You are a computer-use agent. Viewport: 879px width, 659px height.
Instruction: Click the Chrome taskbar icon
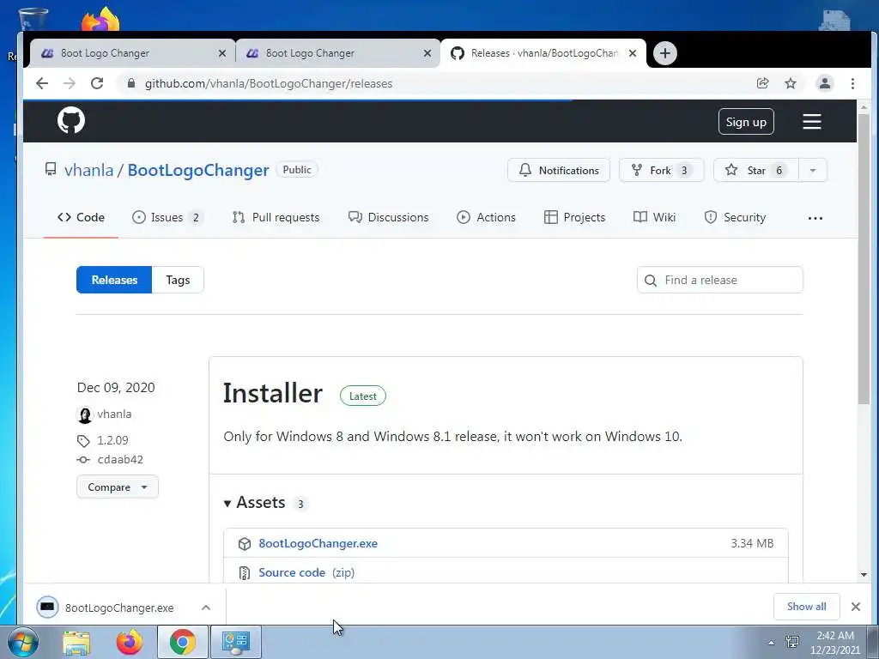click(x=182, y=642)
